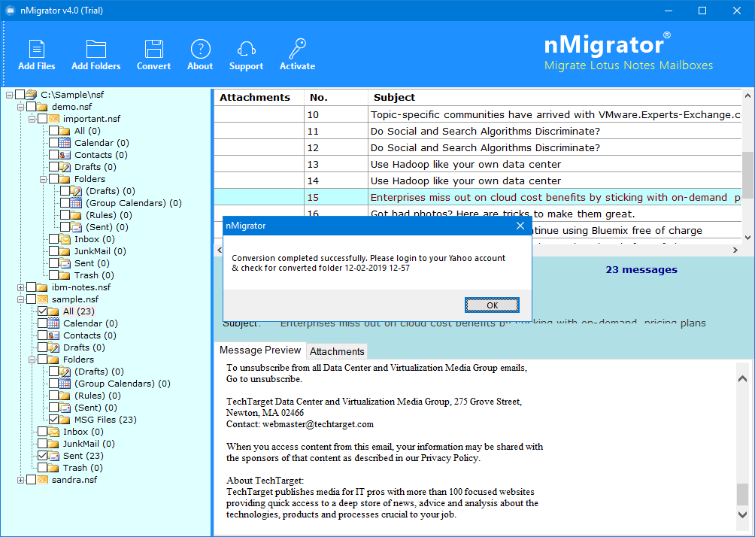This screenshot has height=537, width=755.
Task: Check the JunkMail (0) checkbox under important.nsf
Action: coord(53,251)
